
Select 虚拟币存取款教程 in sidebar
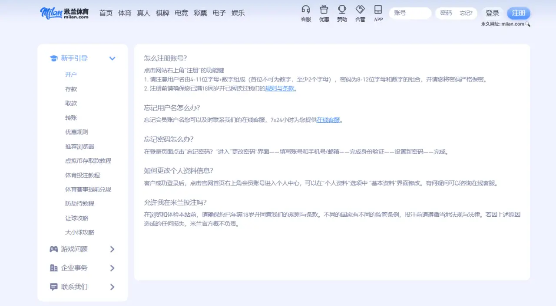pyautogui.click(x=89, y=160)
